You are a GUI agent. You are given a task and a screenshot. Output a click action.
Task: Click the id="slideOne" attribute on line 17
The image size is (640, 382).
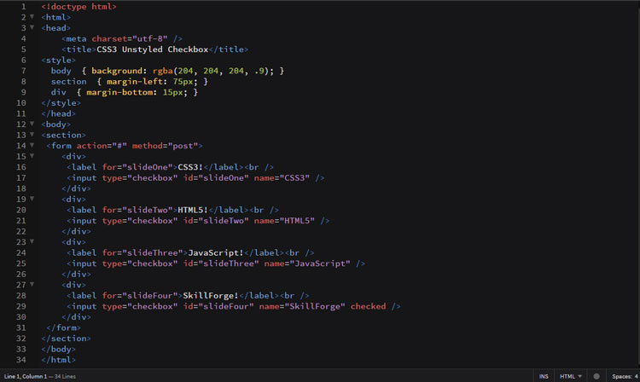click(x=216, y=177)
